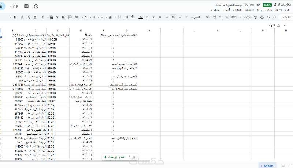Open the all sheets list icon
This screenshot has height=168, width=293.
(283, 166)
